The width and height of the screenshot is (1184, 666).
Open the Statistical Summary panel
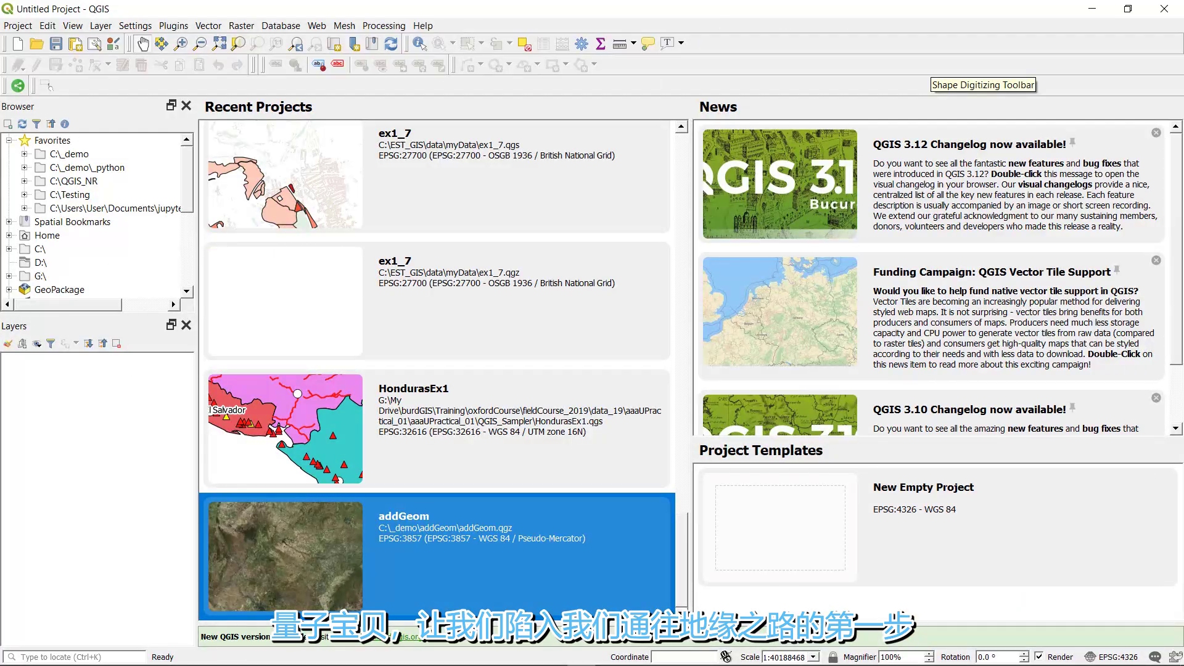click(601, 43)
